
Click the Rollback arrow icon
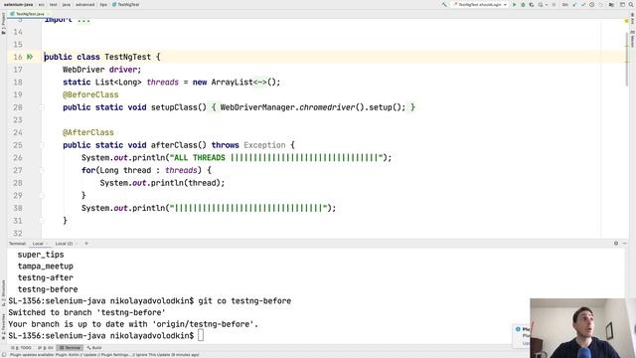point(600,5)
